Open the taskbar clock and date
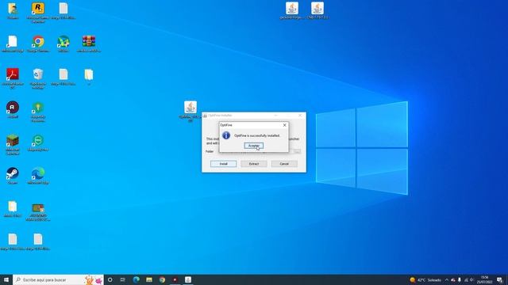 pos(485,279)
